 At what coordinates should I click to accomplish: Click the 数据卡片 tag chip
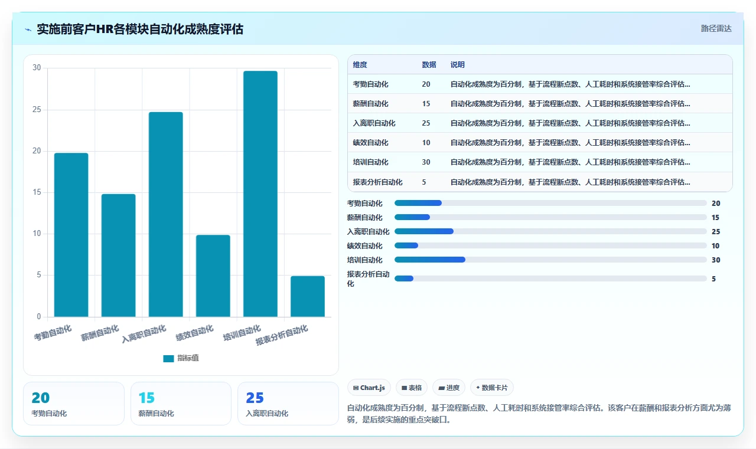click(x=492, y=388)
